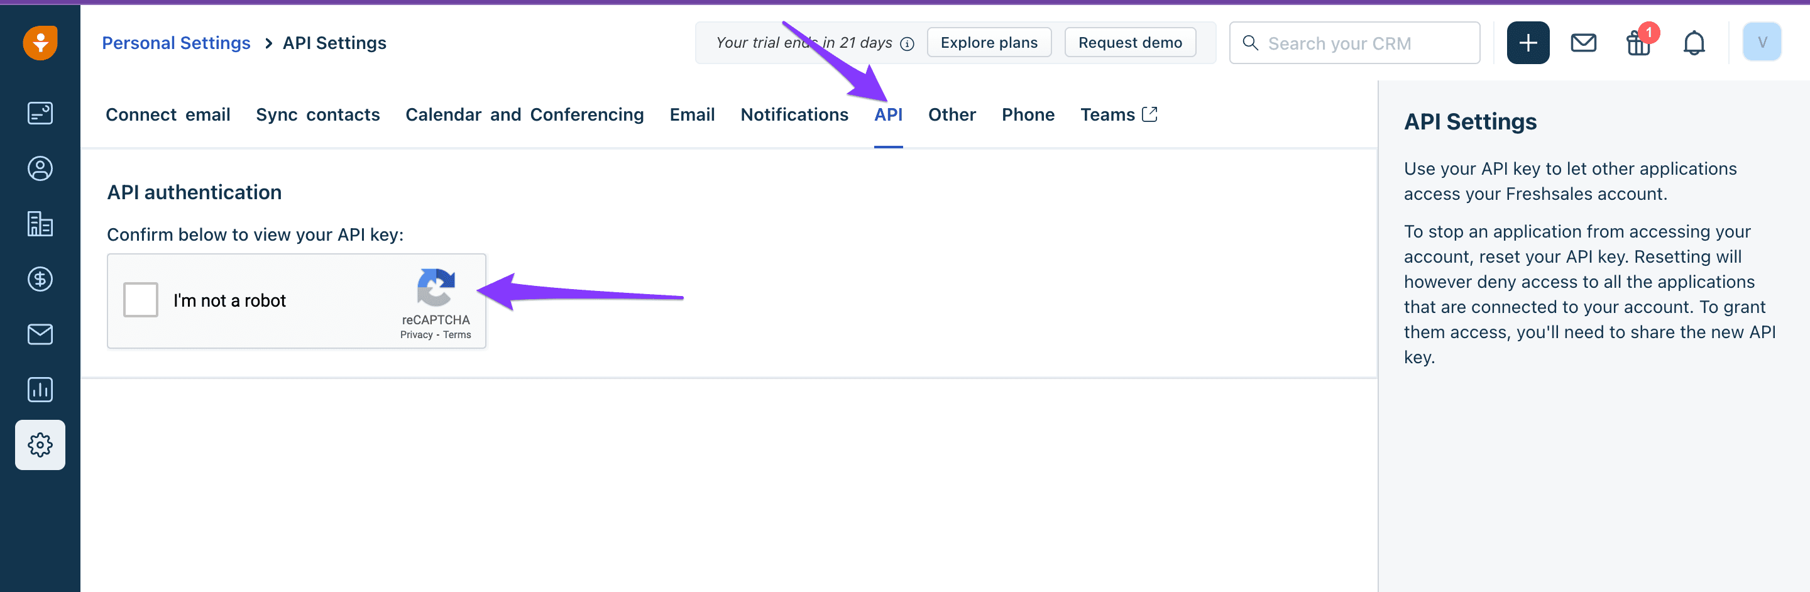Open the Contacts sidebar icon
The image size is (1810, 592).
[x=40, y=168]
